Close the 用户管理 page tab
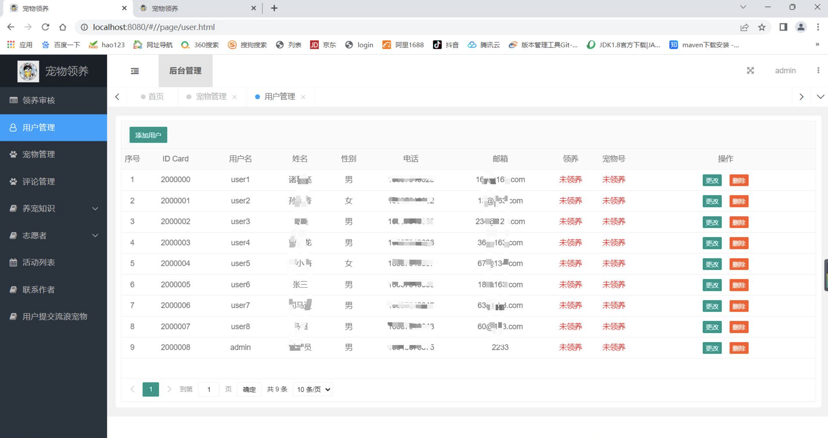The image size is (828, 438). [303, 97]
